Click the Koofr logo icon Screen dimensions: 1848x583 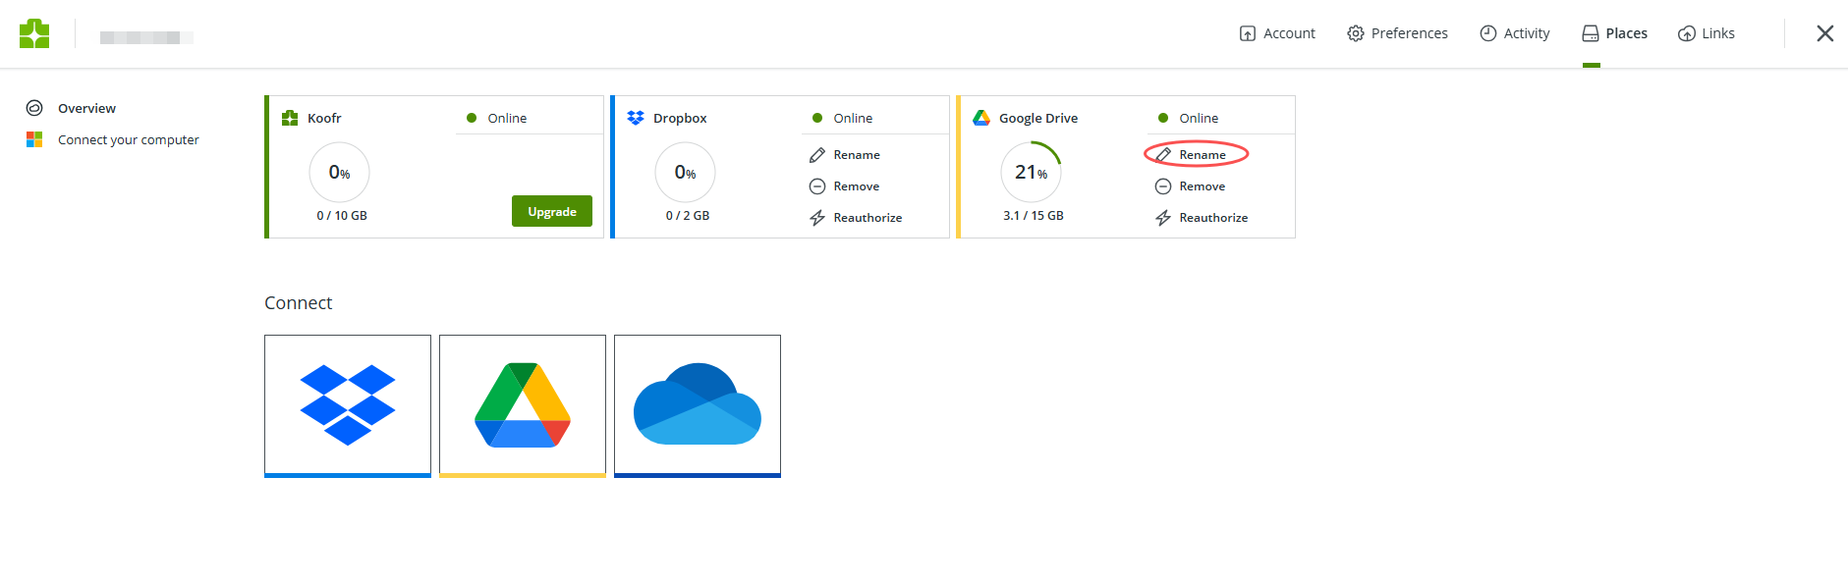click(x=34, y=33)
